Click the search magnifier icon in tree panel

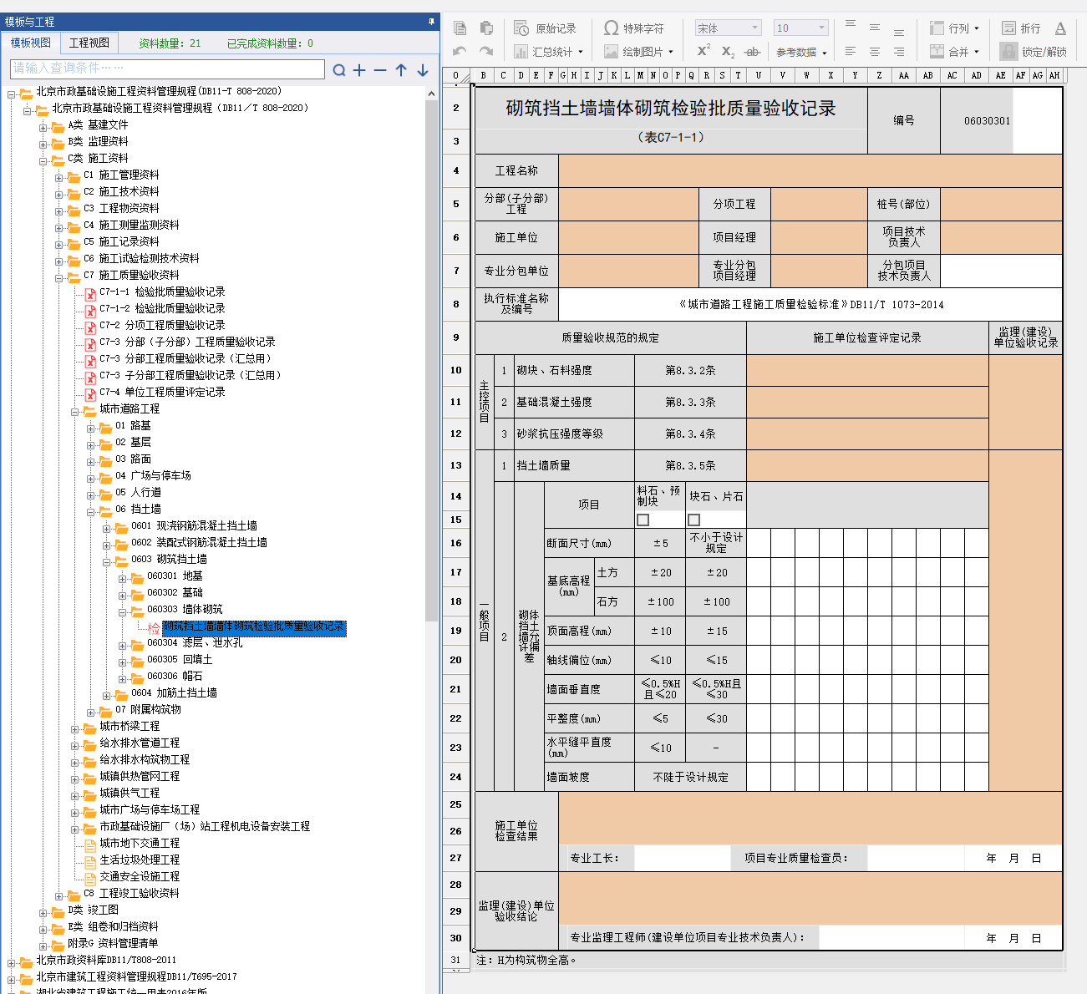pos(339,70)
